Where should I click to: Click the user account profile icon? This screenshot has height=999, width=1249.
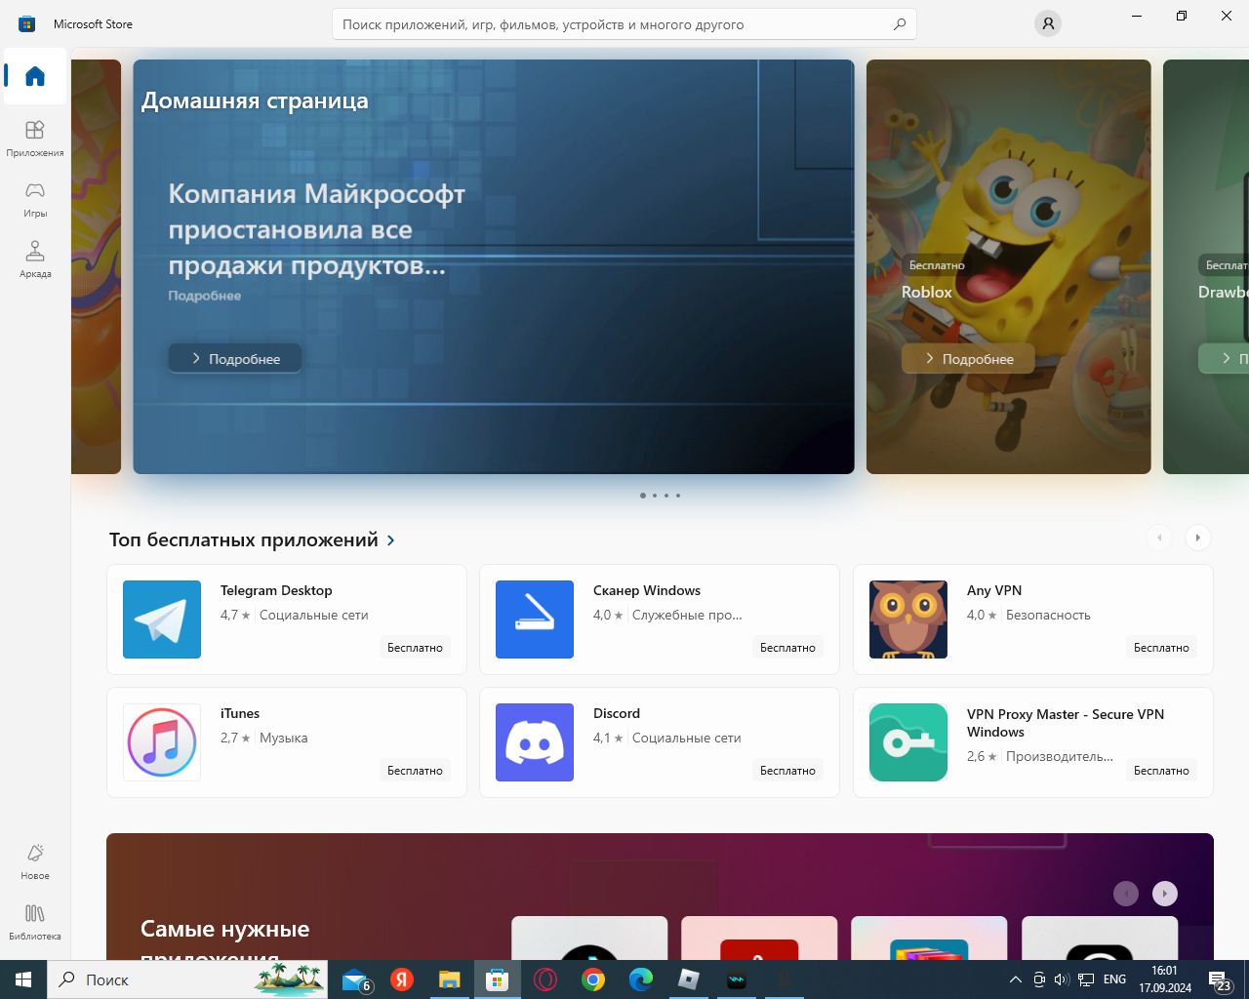click(1048, 23)
